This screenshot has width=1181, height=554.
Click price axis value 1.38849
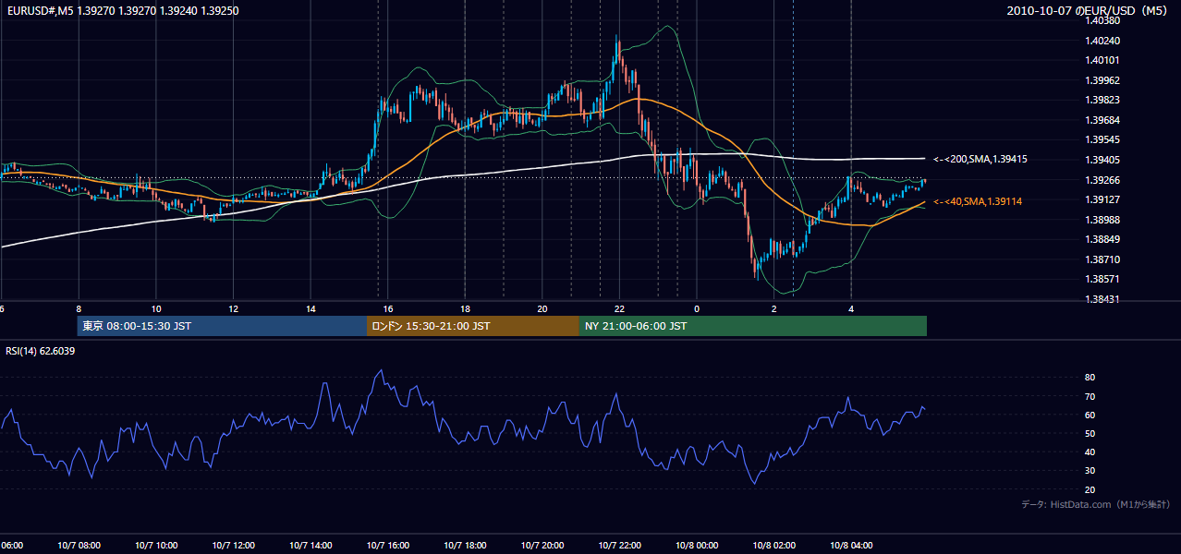[x=1104, y=239]
